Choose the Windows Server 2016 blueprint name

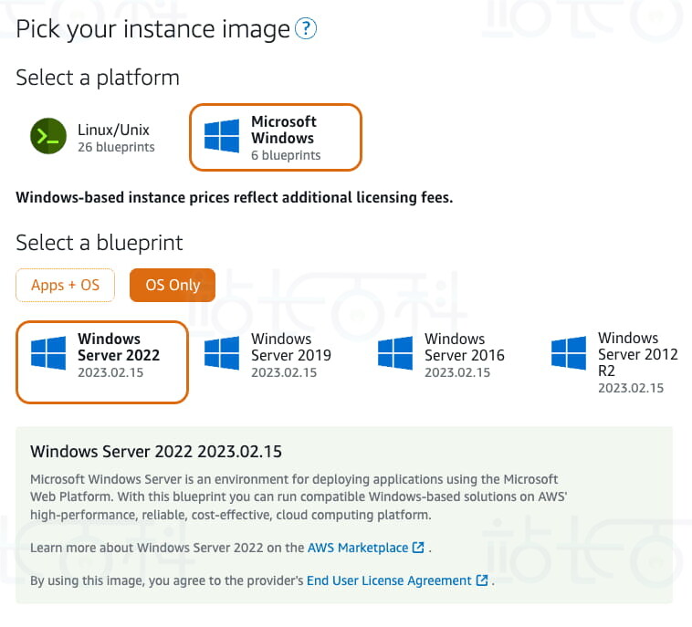click(464, 347)
